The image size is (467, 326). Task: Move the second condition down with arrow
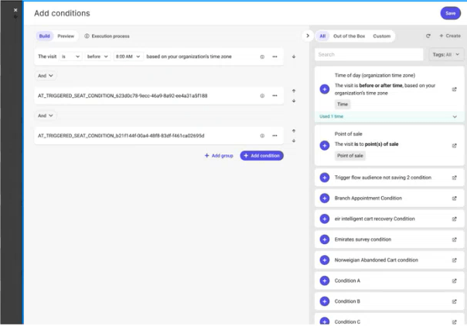(x=294, y=100)
